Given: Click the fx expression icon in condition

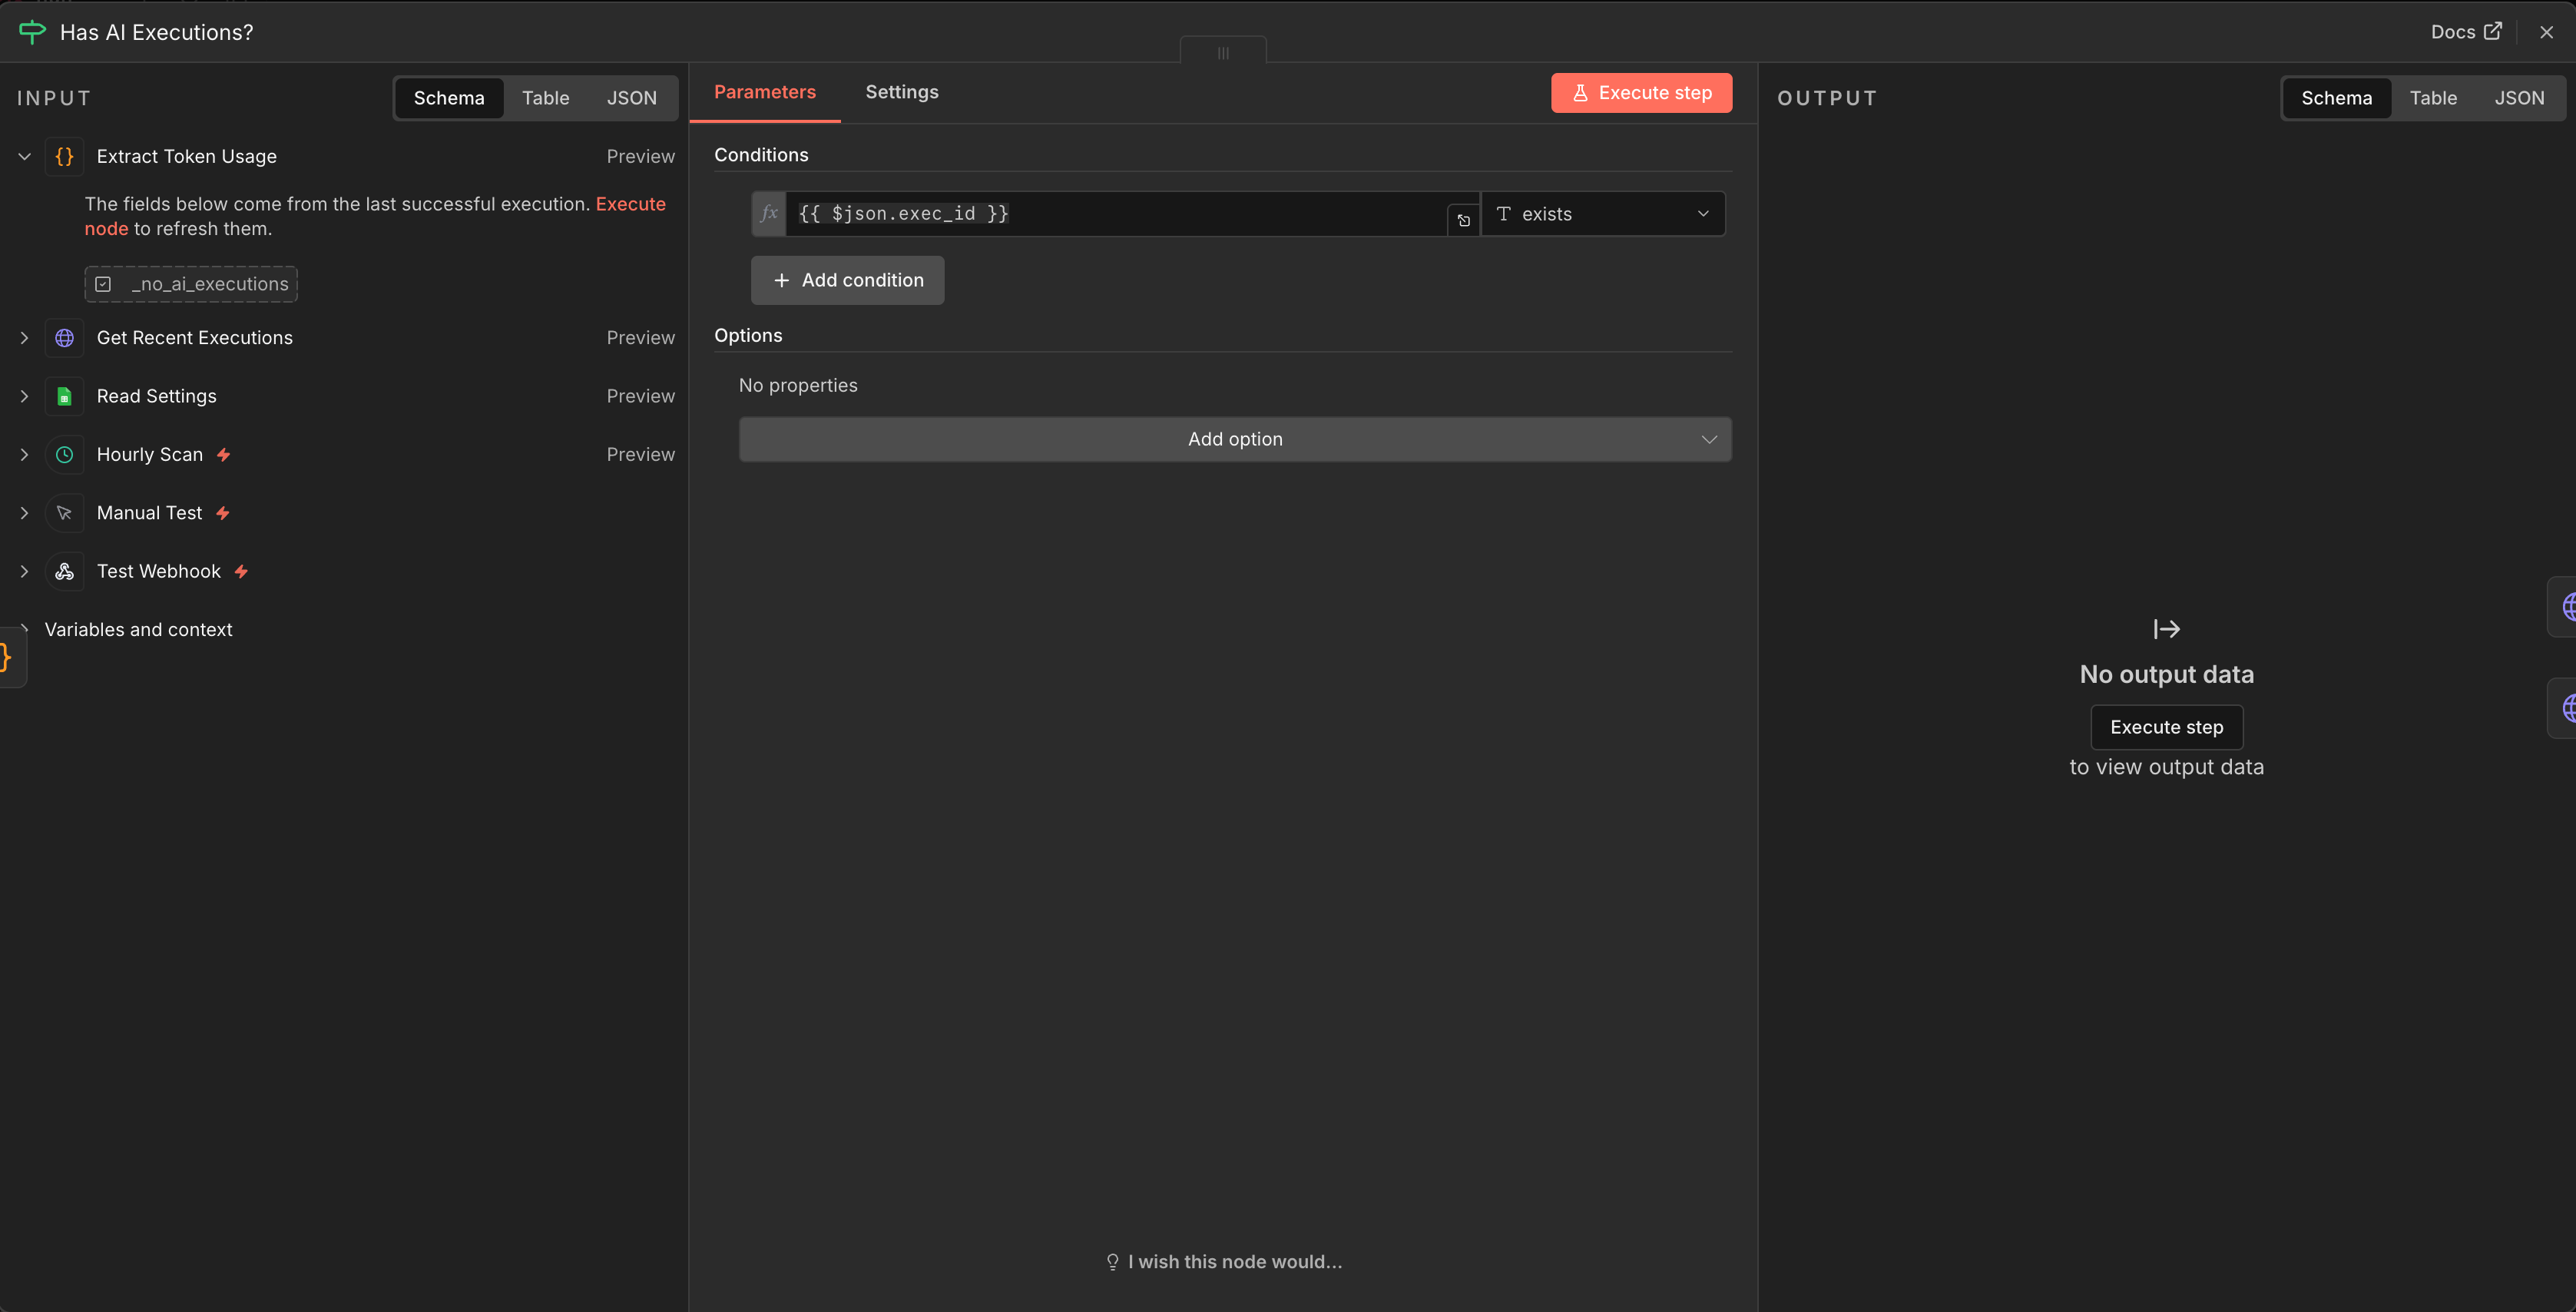Looking at the screenshot, I should tap(769, 214).
